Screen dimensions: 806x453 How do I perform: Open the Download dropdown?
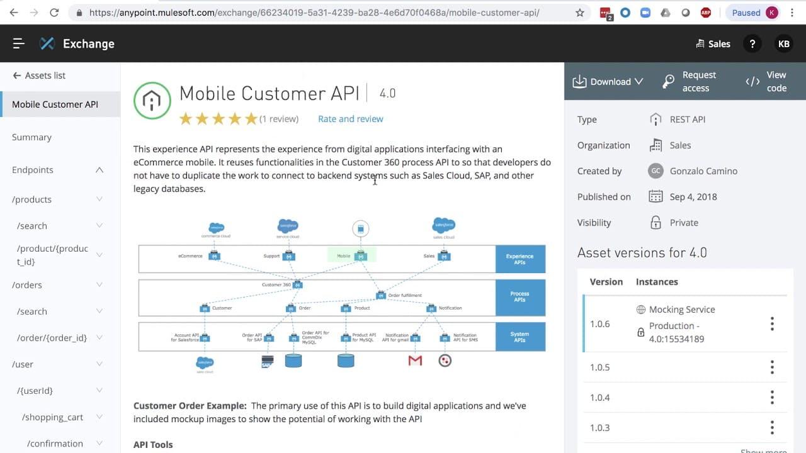tap(608, 81)
